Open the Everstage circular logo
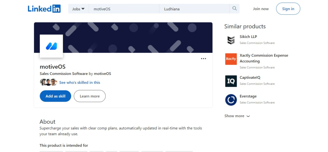The image size is (328, 152). tap(231, 100)
